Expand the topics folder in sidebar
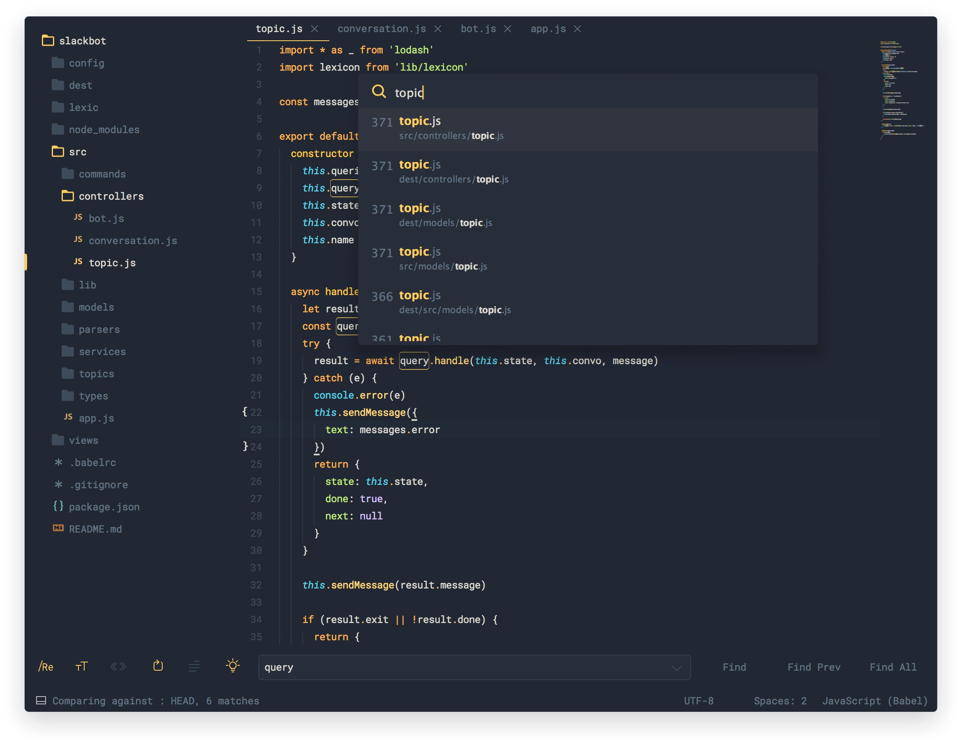Viewport: 961px width, 743px height. (x=96, y=373)
